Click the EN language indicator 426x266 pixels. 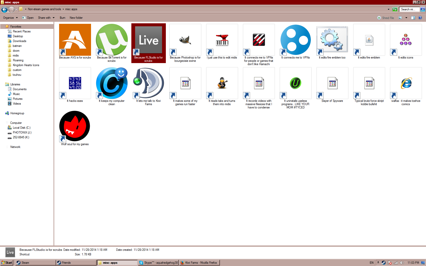pyautogui.click(x=371, y=263)
